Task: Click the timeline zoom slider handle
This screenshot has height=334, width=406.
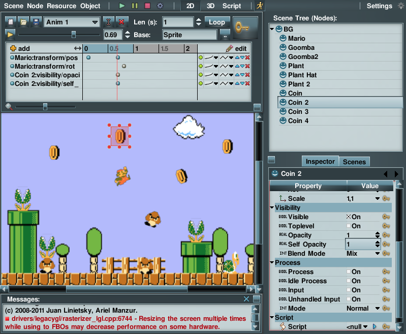Action: (45, 106)
